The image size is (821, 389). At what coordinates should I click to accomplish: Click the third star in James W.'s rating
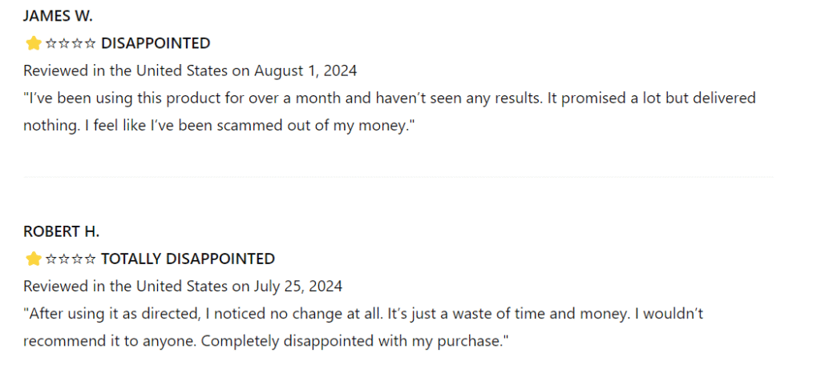click(65, 43)
